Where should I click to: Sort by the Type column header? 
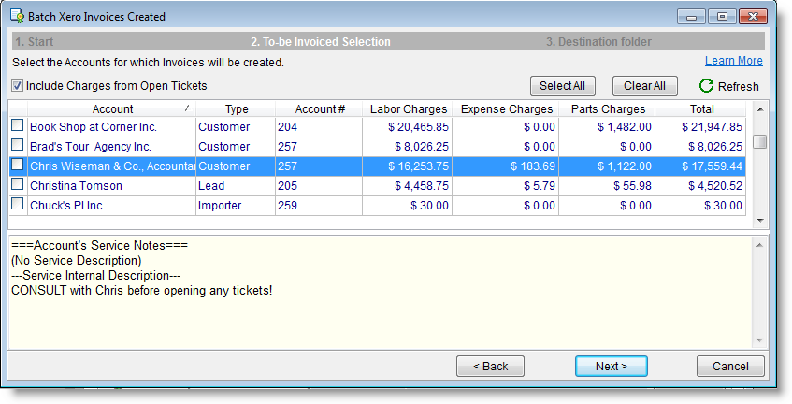tap(236, 109)
